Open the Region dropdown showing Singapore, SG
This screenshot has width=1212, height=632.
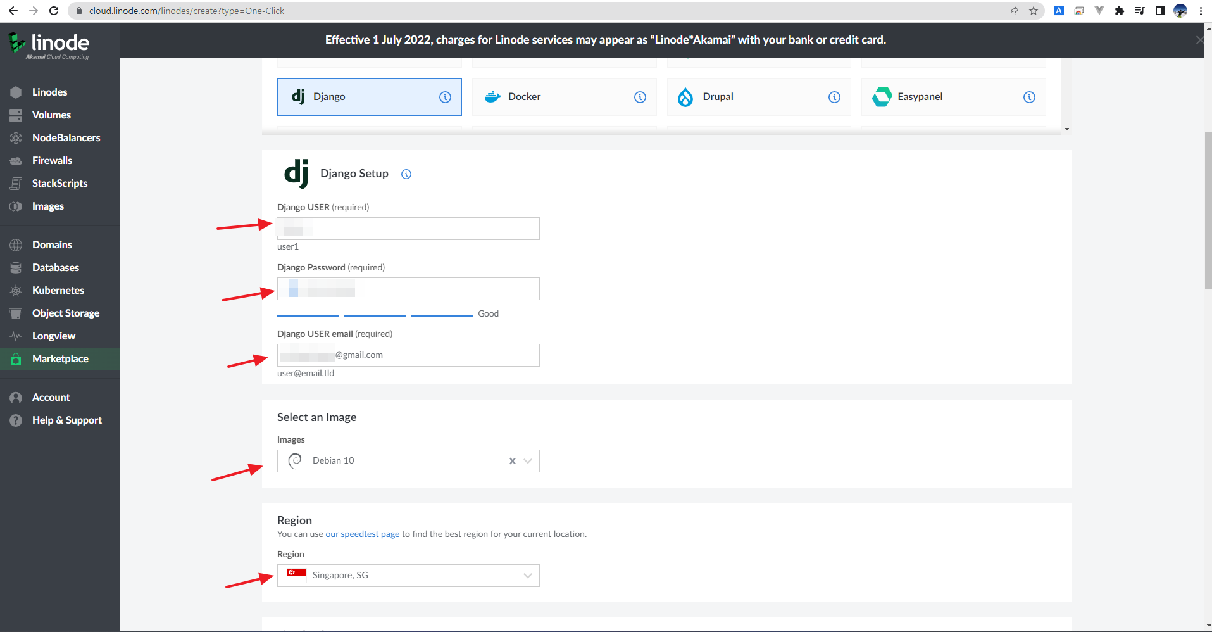tap(408, 576)
